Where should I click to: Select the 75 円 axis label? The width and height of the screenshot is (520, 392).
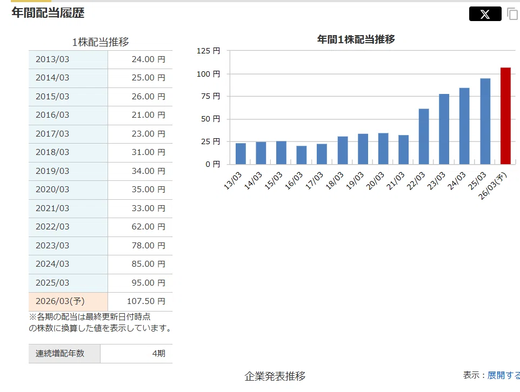point(211,97)
